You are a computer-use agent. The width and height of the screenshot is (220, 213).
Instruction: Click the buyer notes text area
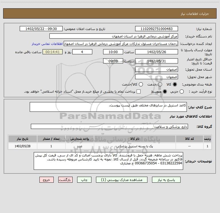point(108,161)
